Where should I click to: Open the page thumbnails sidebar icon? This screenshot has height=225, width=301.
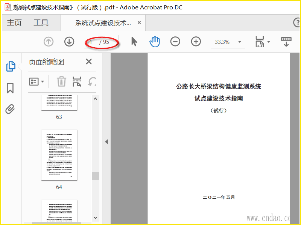(11, 66)
